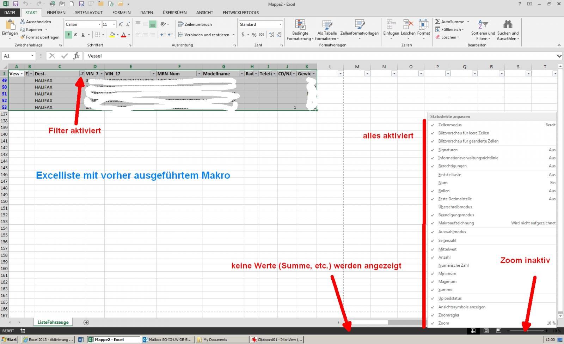
Task: Switch to the FORMELN tab
Action: [x=121, y=12]
